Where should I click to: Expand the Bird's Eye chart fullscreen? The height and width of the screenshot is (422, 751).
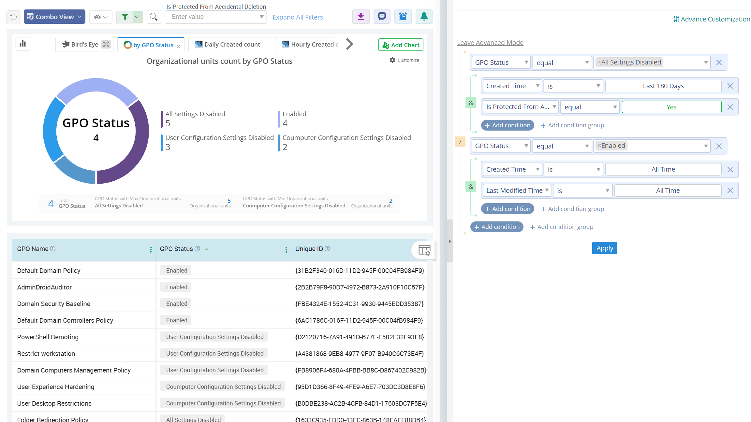pos(106,44)
